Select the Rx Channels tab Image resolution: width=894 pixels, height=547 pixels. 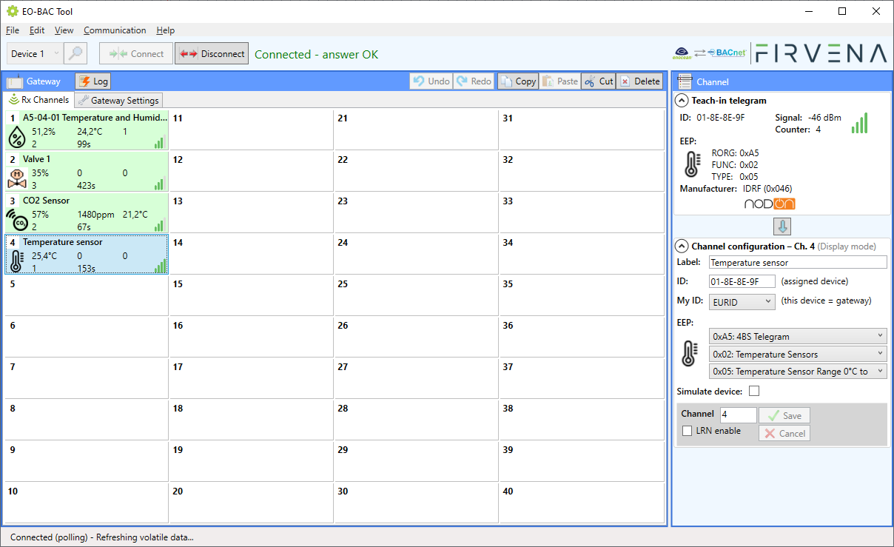pos(38,100)
